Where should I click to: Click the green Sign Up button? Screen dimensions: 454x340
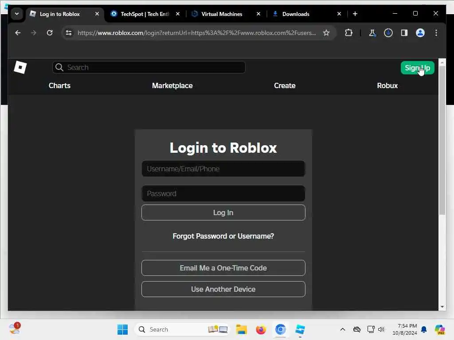pyautogui.click(x=418, y=68)
